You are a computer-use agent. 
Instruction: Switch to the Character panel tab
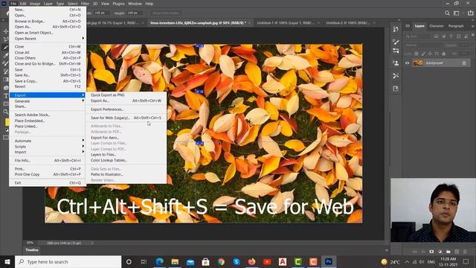(x=437, y=26)
